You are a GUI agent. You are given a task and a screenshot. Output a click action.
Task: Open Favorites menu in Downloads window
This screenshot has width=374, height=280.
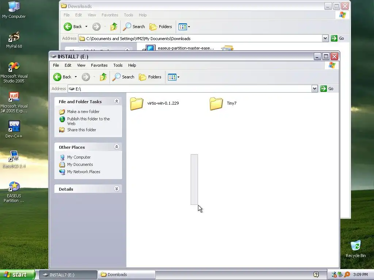[x=110, y=15]
